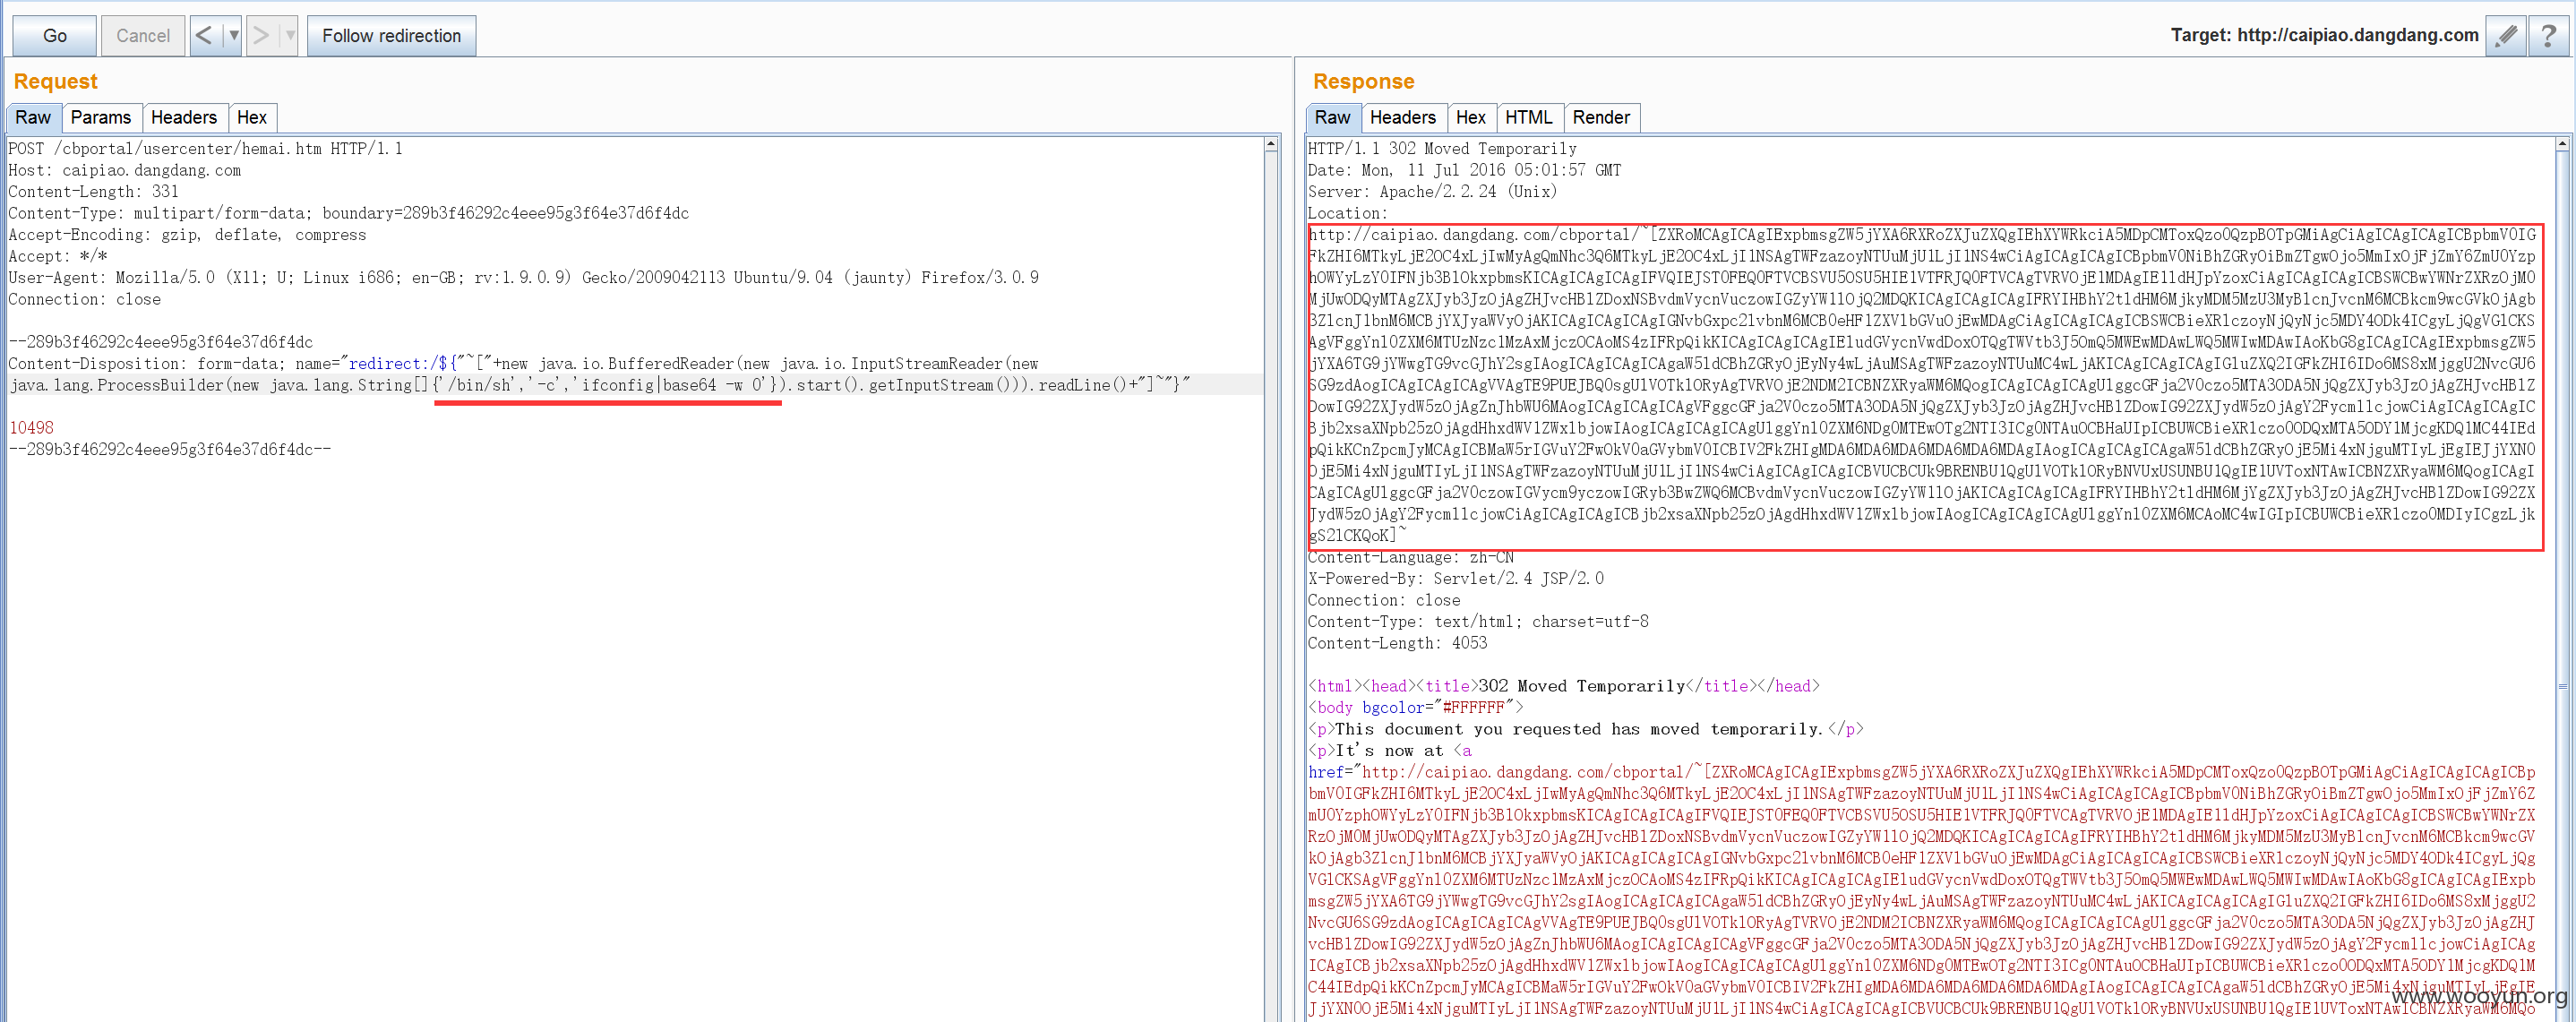
Task: Switch to Request Params tab
Action: [101, 117]
